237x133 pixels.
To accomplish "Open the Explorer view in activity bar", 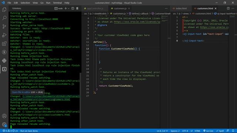I will [x=4, y=10].
